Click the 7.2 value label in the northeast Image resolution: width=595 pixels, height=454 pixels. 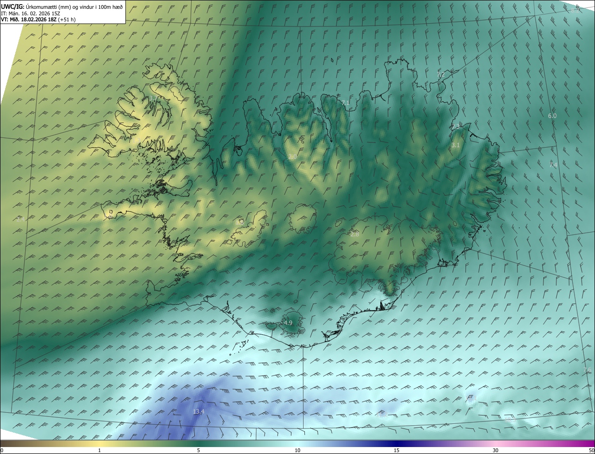(x=441, y=74)
